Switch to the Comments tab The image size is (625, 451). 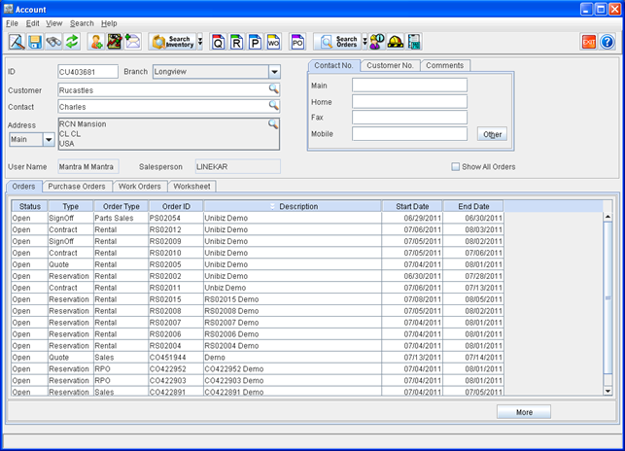click(x=445, y=65)
